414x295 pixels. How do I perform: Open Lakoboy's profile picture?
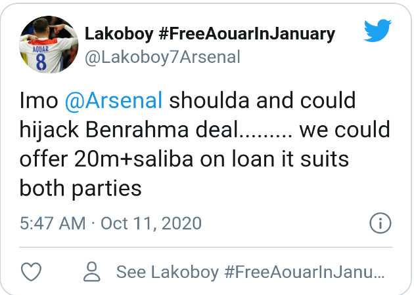(47, 45)
